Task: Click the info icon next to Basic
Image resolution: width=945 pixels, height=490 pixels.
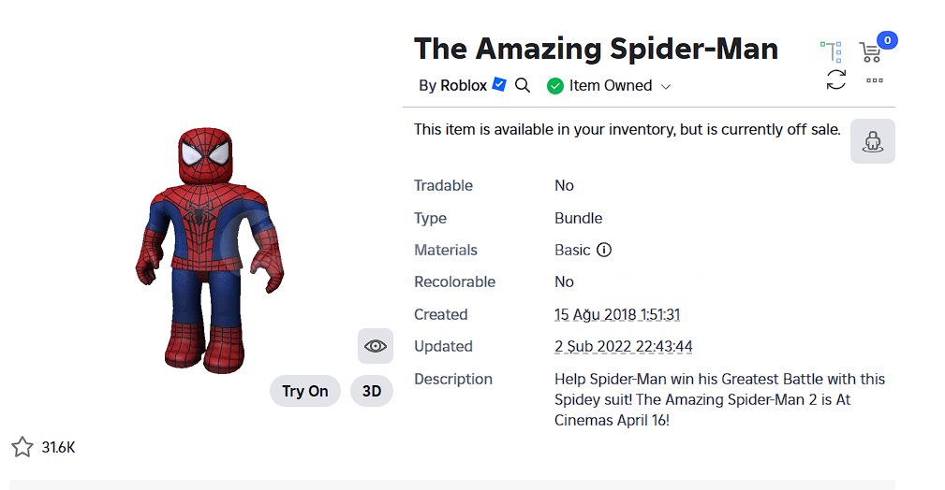Action: 604,250
